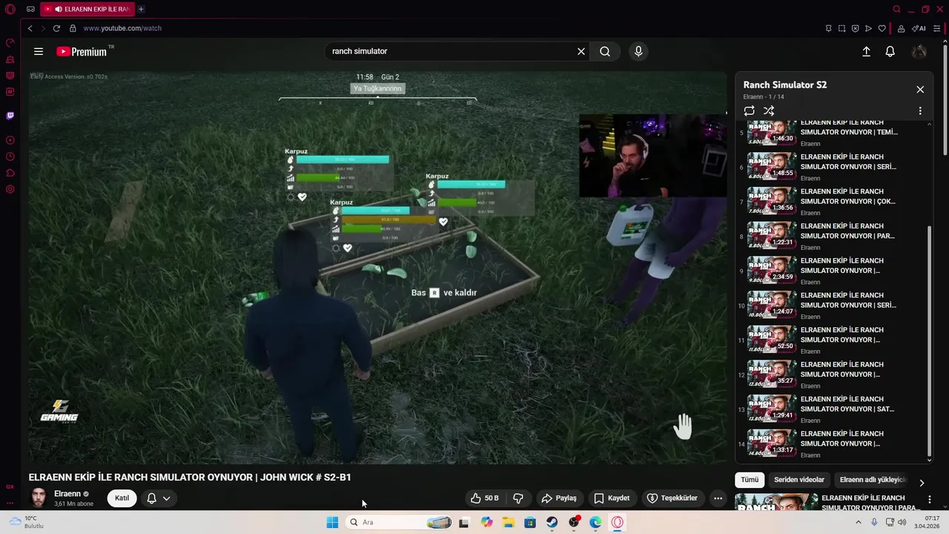Open Steam from the taskbar
Image resolution: width=949 pixels, height=534 pixels.
pos(552,522)
